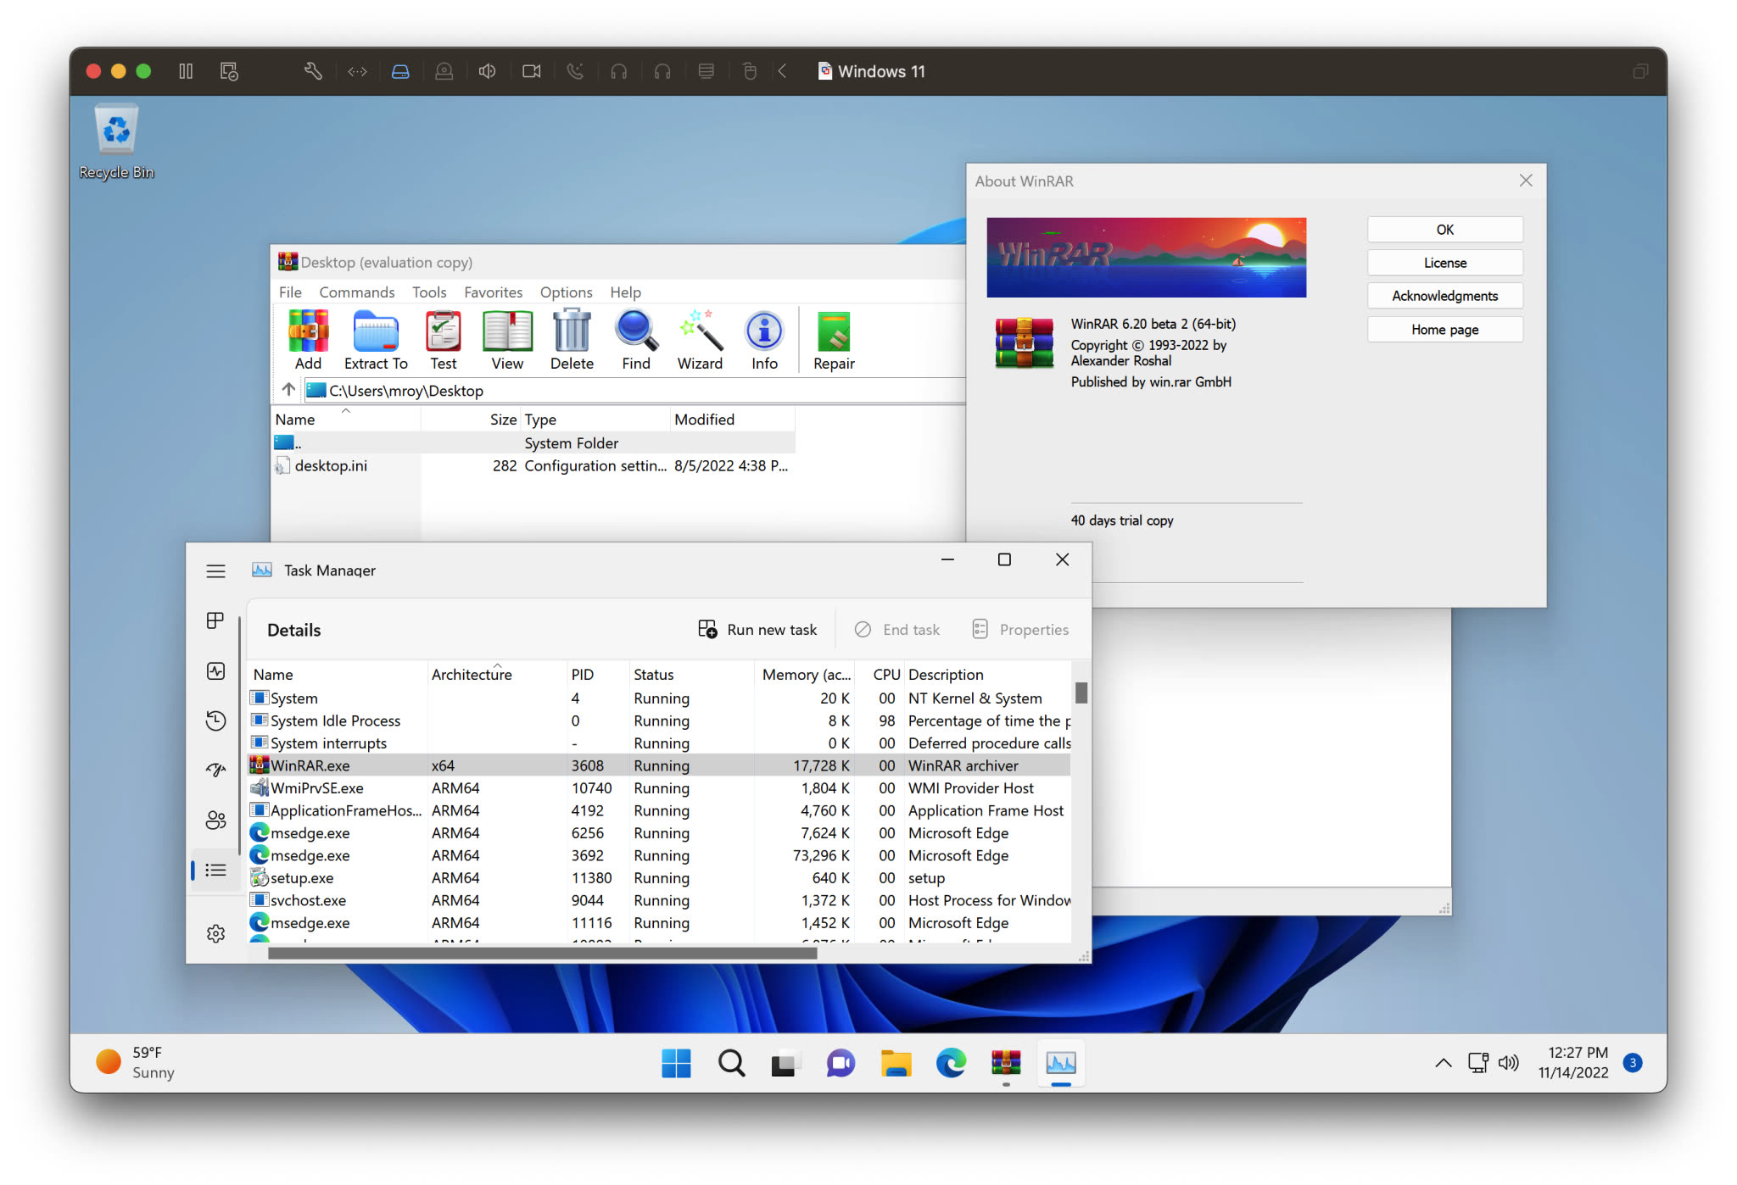The height and width of the screenshot is (1185, 1737).
Task: Click the Parallels sound speaker icon
Action: coord(487,71)
